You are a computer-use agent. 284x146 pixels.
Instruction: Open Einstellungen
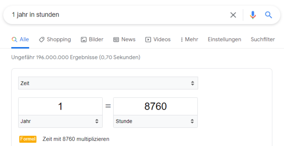click(x=224, y=39)
